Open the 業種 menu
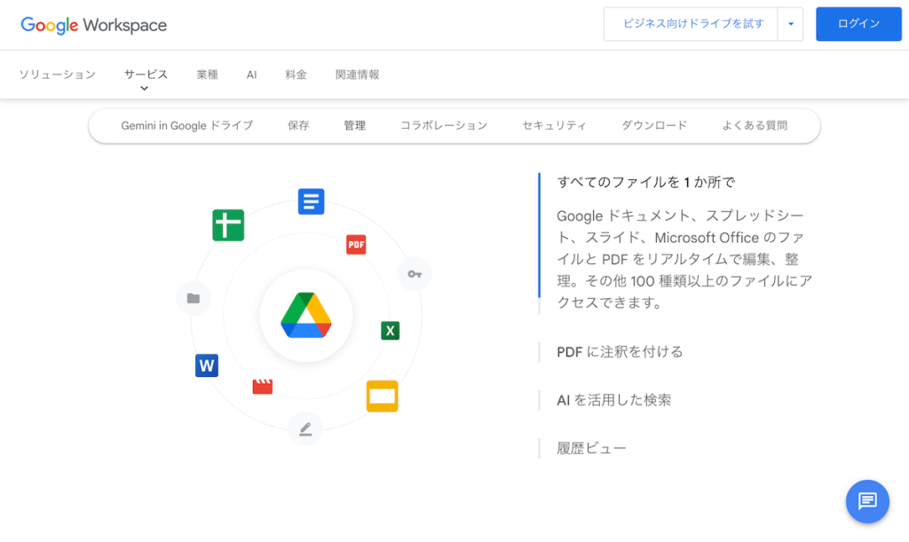909x542 pixels. 207,75
